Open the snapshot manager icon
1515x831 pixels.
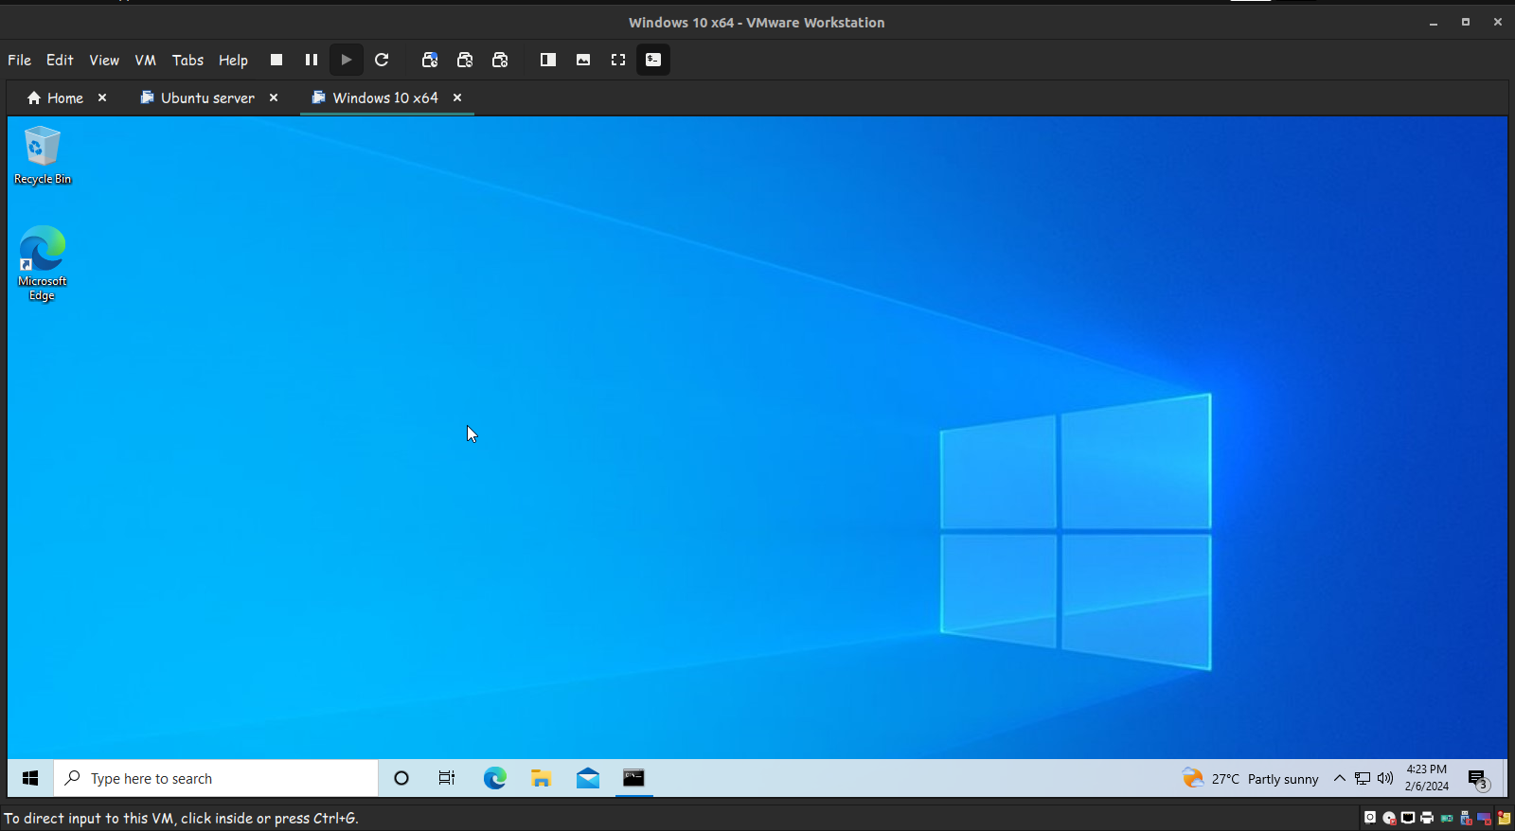500,60
